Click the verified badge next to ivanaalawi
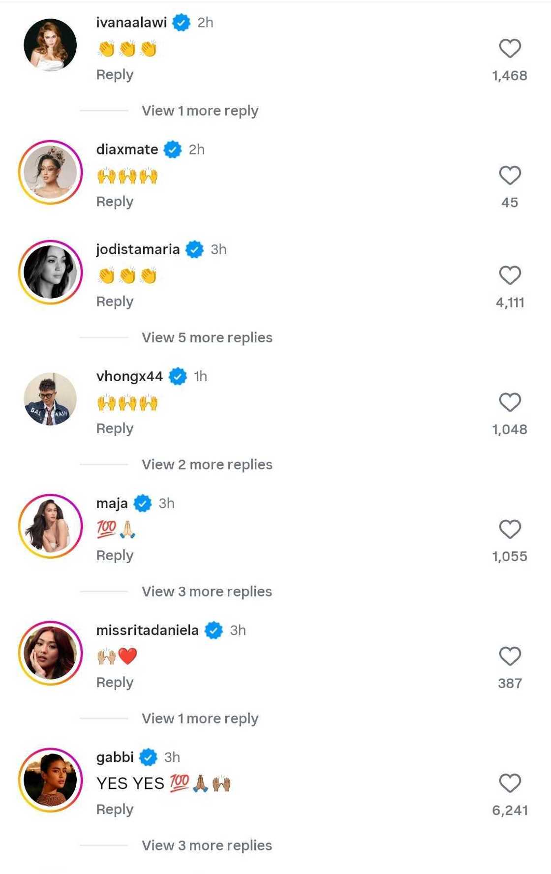Image resolution: width=551 pixels, height=874 pixels. pos(182,22)
